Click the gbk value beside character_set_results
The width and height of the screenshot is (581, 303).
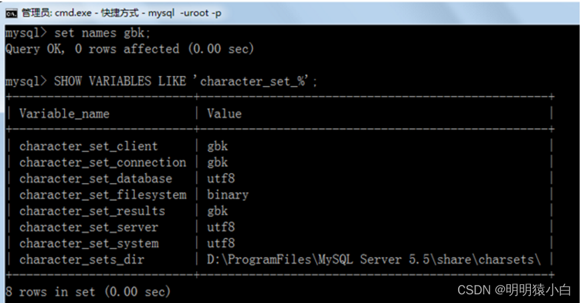tap(217, 211)
